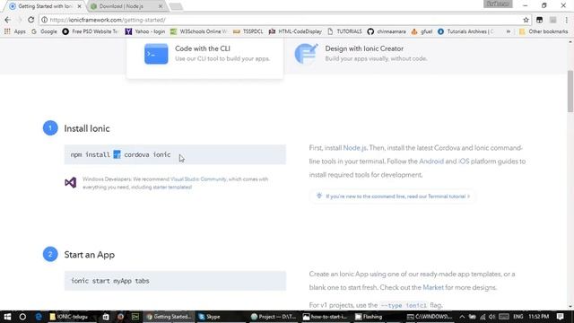
Task: Switch to Project Atom window in taskbar
Action: point(274,317)
